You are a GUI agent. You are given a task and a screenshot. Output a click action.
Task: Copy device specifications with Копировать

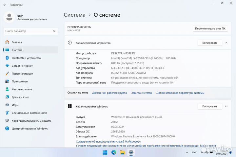210,43
